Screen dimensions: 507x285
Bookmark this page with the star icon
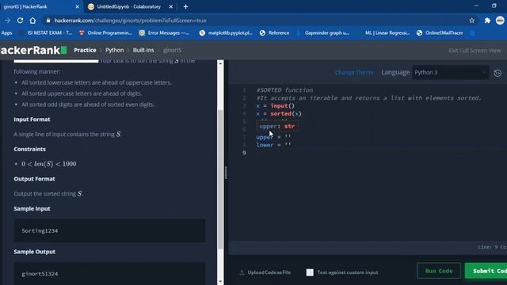pyautogui.click(x=472, y=21)
